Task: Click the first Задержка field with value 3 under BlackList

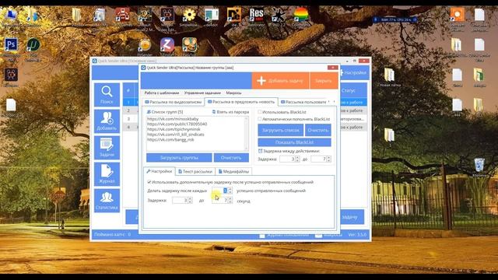Action: pyautogui.click(x=289, y=159)
